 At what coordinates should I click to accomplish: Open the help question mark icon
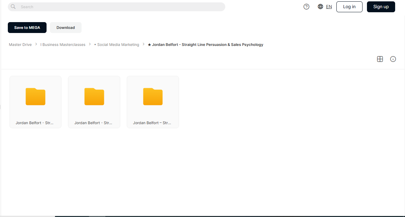pyautogui.click(x=306, y=7)
